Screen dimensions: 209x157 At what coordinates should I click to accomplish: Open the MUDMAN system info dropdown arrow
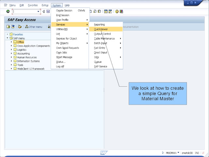pyautogui.click(x=178, y=152)
